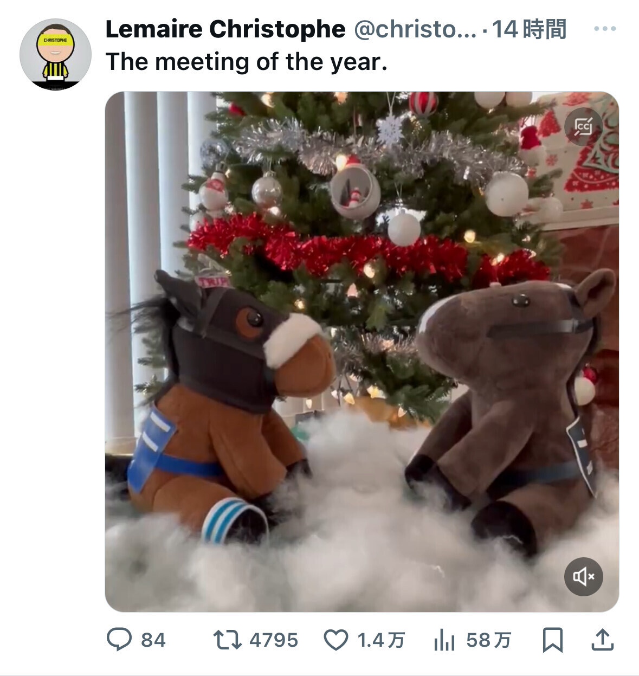Open the @christo... handle link
Viewport: 639px width, 676px height.
415,29
